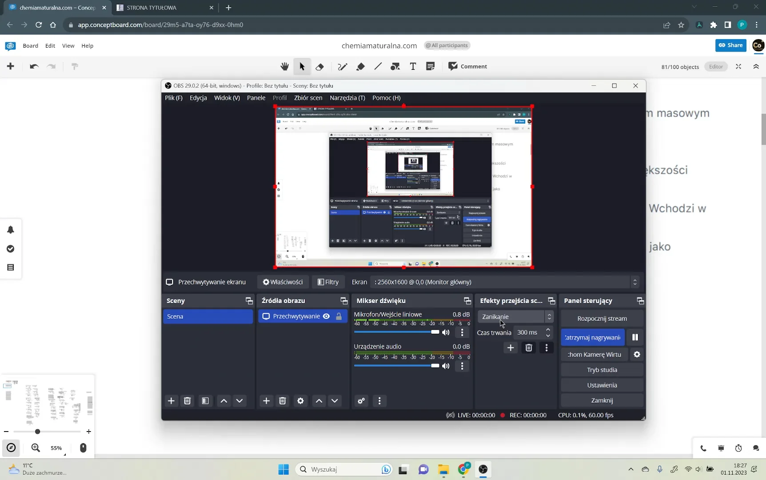Open the Board menu in Conceptboard
Viewport: 766px width, 480px height.
pyautogui.click(x=30, y=46)
